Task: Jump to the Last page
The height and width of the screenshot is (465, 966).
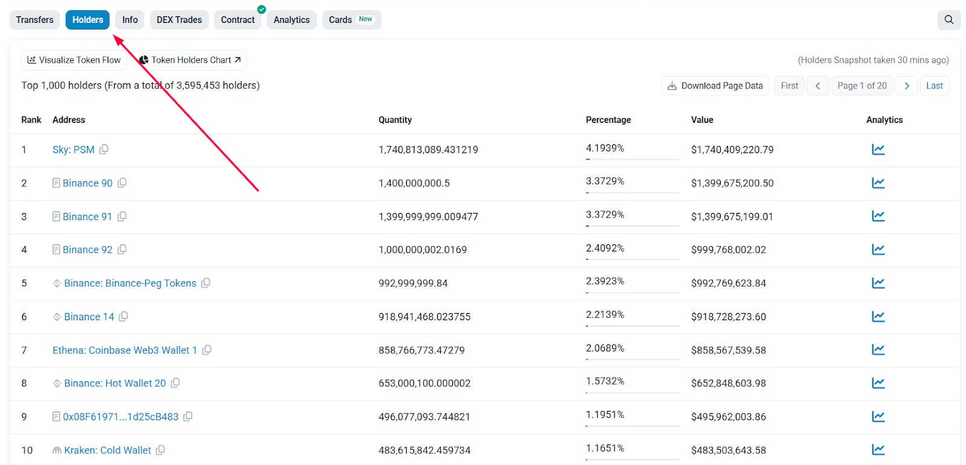Action: pos(934,86)
